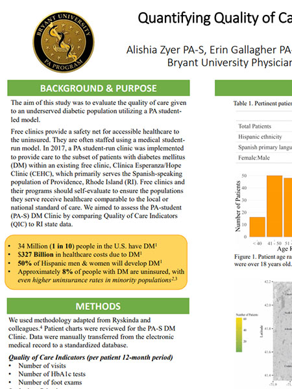Click bullet 'Number of HbA1c tests'
292x389 pixels.
point(52,374)
